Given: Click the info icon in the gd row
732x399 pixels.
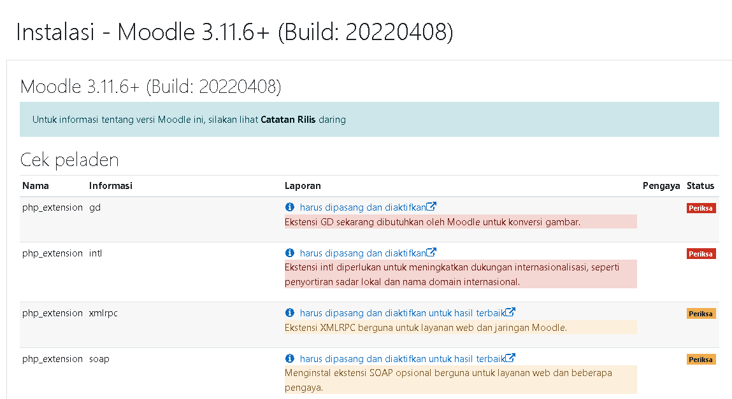Looking at the screenshot, I should 289,207.
